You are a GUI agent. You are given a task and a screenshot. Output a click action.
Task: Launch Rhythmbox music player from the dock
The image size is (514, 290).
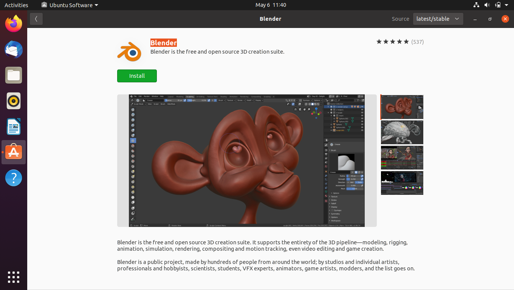[x=13, y=101]
